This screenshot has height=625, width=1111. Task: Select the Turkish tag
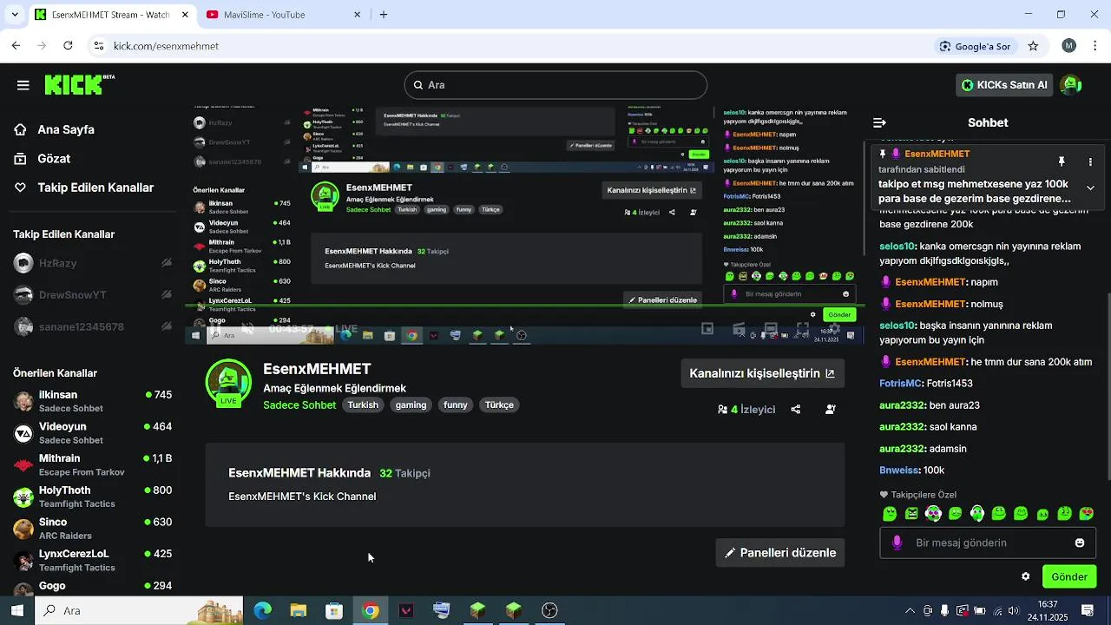363,405
